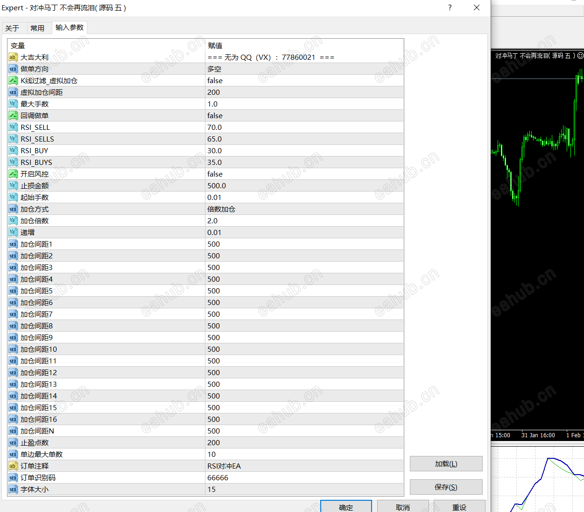Viewport: 584px width, 512px height.
Task: Open the 做单方向 value 多空
Action: pos(304,69)
